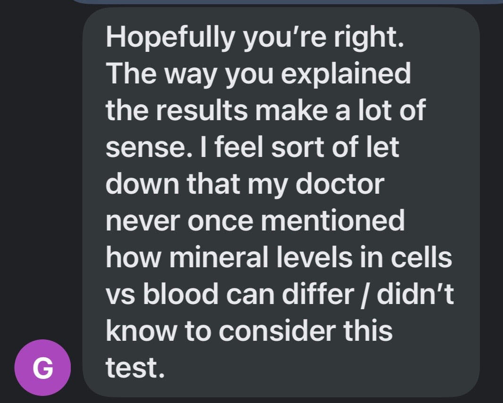
Task: Click the word "results" in the message
Action: pos(200,110)
